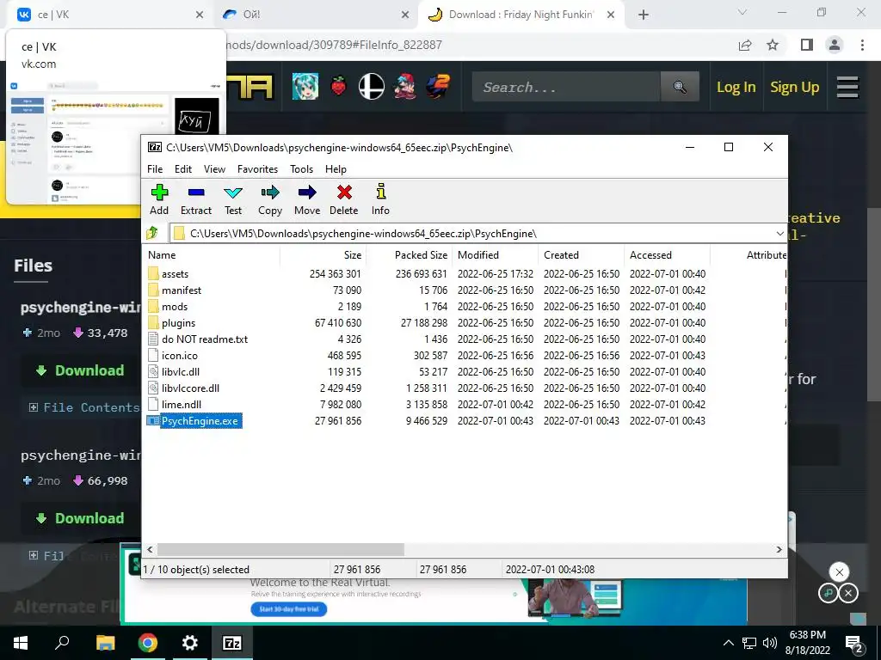Screen dimensions: 881x660
Task: Click the right scroll arrow in 7-Zip
Action: tap(779, 549)
